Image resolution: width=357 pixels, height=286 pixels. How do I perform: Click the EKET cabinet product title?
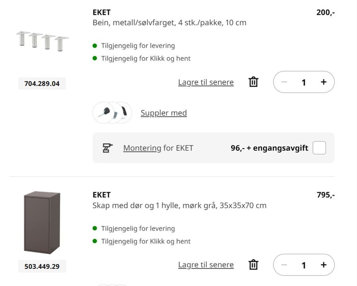[x=101, y=195]
